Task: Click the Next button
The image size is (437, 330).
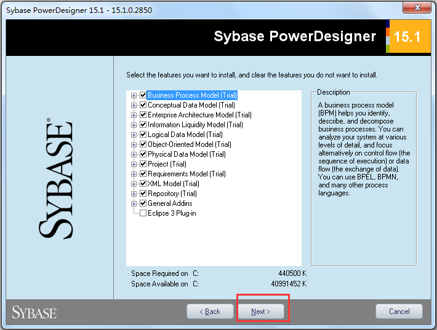Action: pos(262,312)
